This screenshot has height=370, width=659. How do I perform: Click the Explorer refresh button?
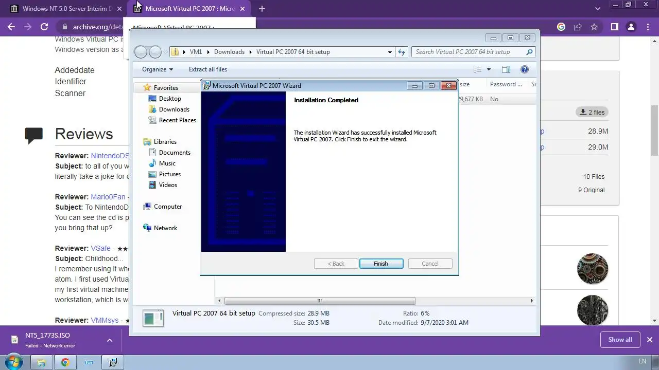click(x=402, y=52)
